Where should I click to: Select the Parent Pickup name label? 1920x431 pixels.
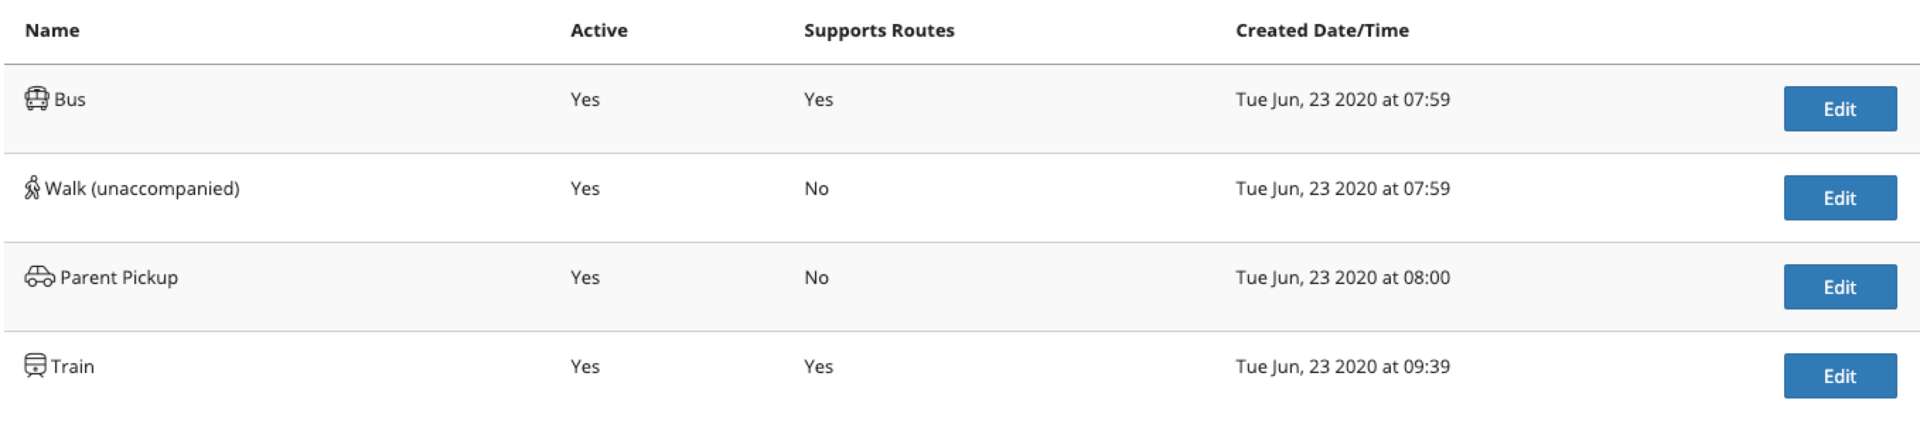tap(120, 278)
